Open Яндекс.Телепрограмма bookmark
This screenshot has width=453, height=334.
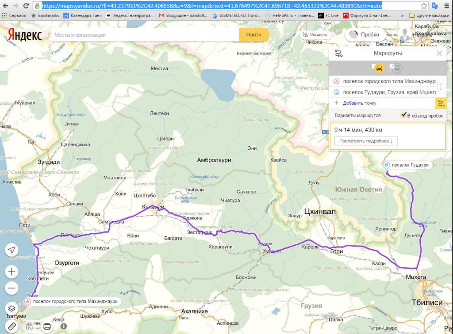click(130, 15)
